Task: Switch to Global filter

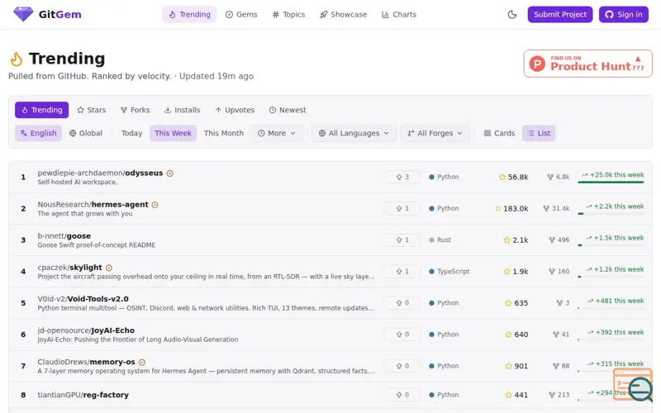Action: pyautogui.click(x=86, y=133)
